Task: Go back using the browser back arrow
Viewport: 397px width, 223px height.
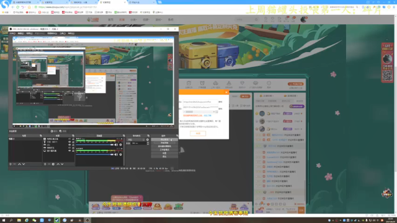Action: 12,7
